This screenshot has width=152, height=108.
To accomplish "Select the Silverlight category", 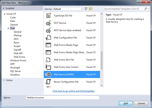I will (15, 68).
